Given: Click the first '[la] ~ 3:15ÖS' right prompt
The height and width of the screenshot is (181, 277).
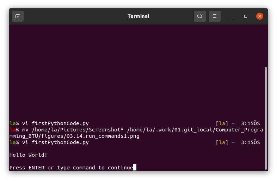Looking at the screenshot, I should 238,123.
